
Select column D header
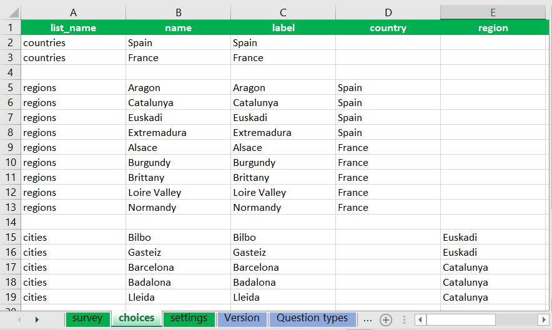pos(388,12)
